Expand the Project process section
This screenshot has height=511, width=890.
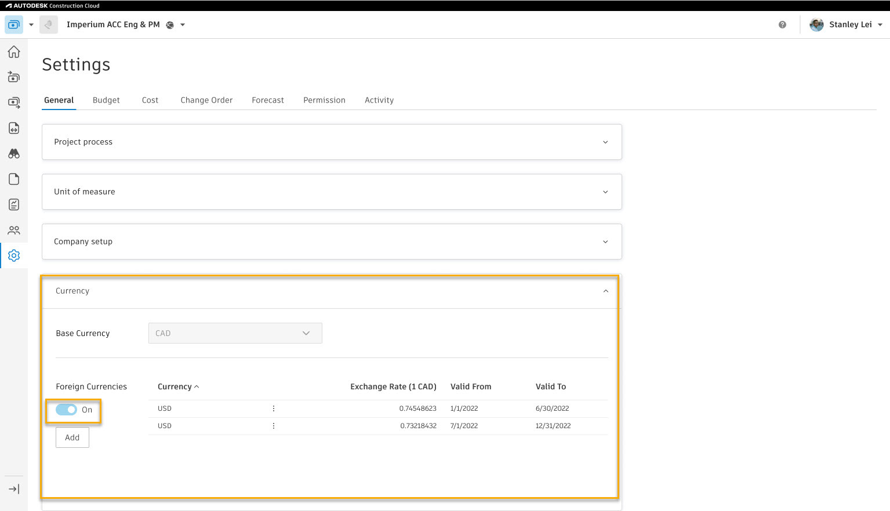[x=605, y=142]
